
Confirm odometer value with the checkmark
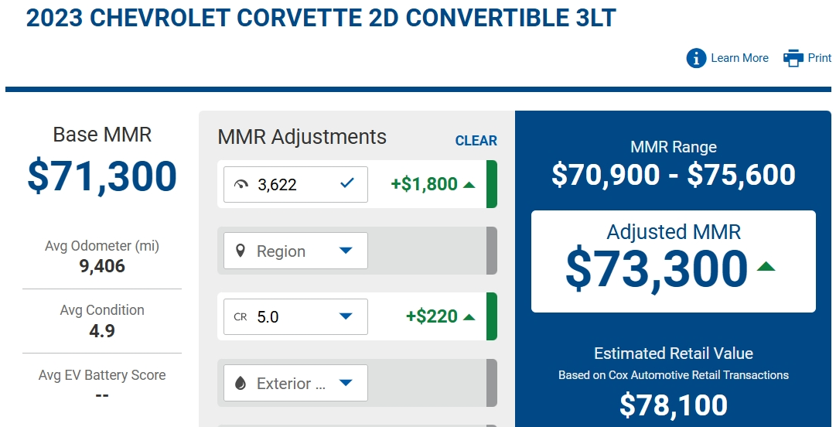pos(346,183)
